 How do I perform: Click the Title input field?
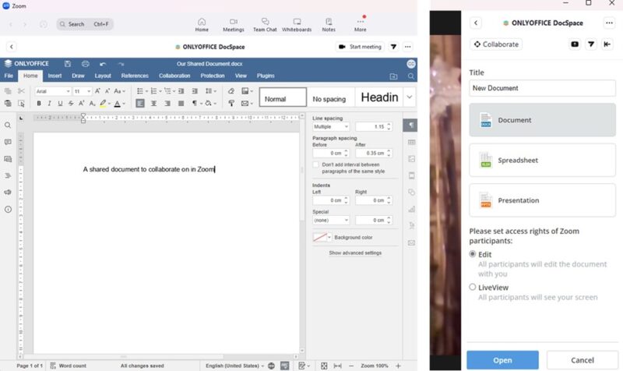point(542,88)
